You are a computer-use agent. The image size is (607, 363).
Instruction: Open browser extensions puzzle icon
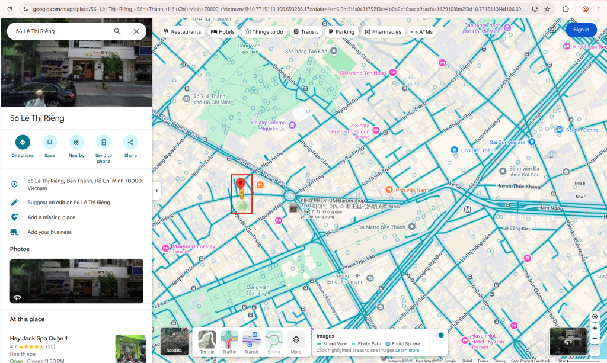pos(566,9)
